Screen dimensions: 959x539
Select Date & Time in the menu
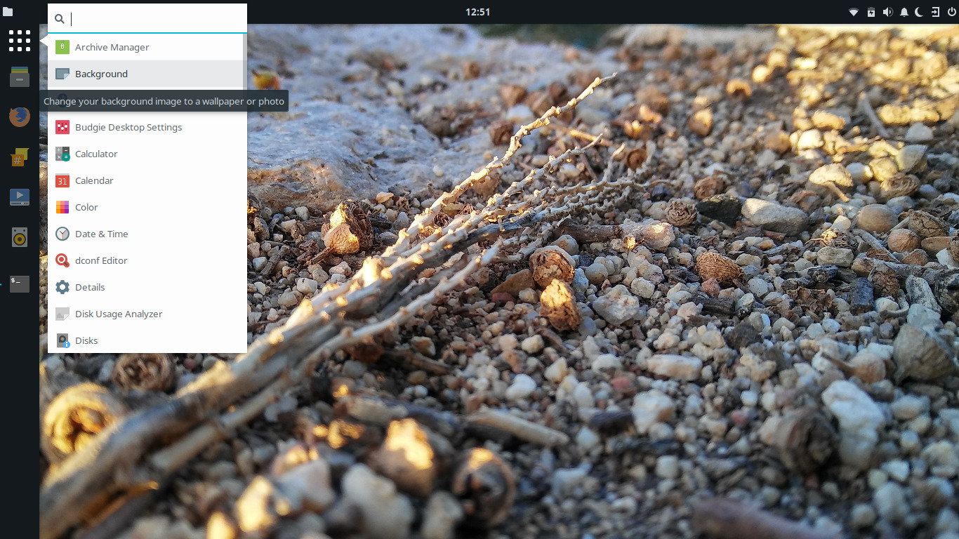pos(101,234)
